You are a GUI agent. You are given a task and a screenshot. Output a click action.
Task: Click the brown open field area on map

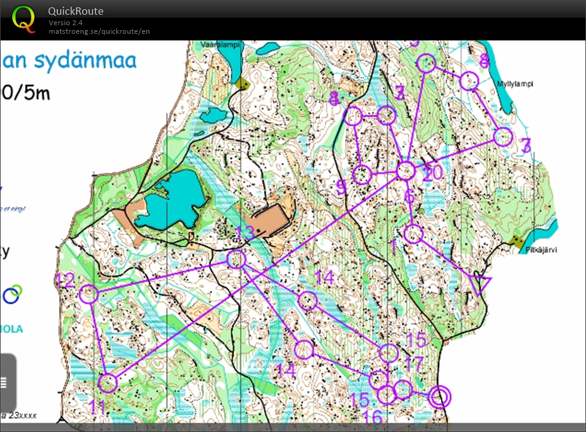tap(270, 219)
